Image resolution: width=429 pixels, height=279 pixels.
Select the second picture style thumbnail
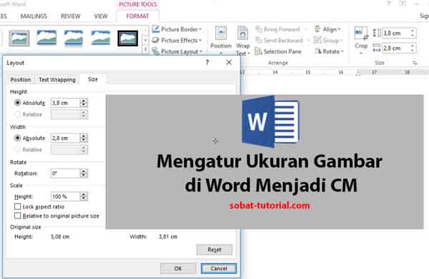(x=46, y=38)
